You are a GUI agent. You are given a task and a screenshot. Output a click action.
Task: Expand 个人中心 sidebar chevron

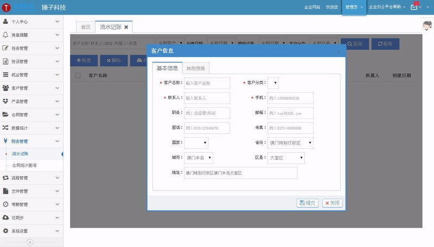[x=58, y=22]
